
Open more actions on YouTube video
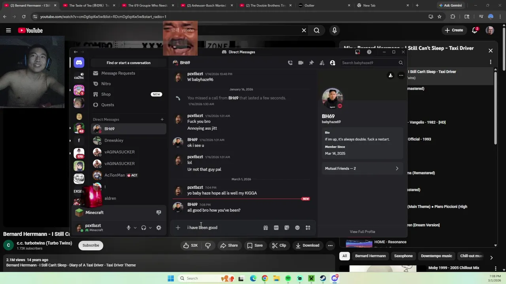pos(330,245)
